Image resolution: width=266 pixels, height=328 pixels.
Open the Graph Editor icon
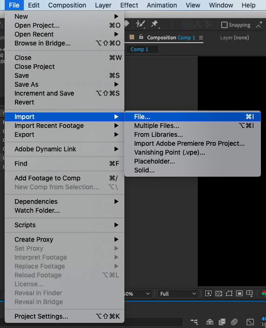(250, 322)
